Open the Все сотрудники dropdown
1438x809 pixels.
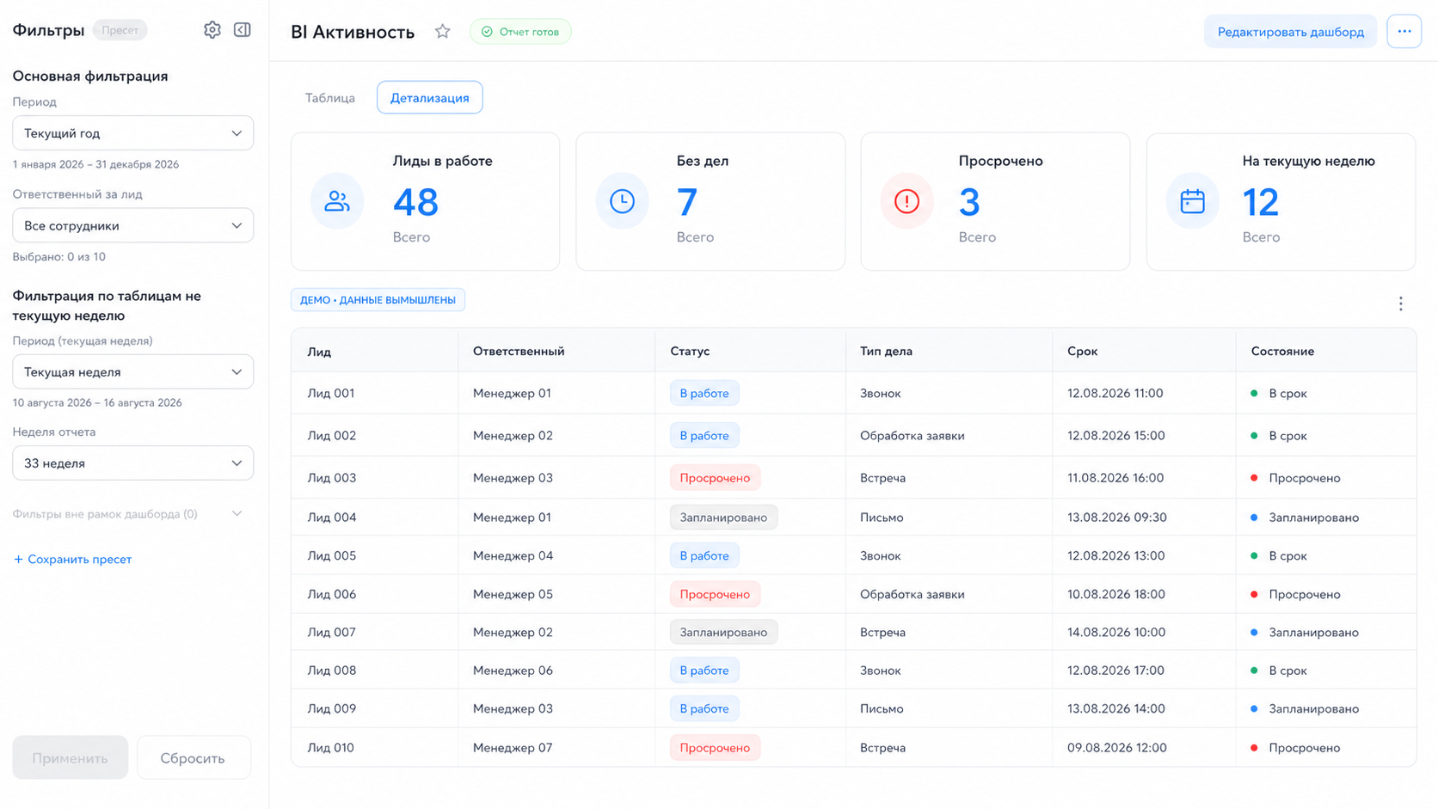click(133, 225)
